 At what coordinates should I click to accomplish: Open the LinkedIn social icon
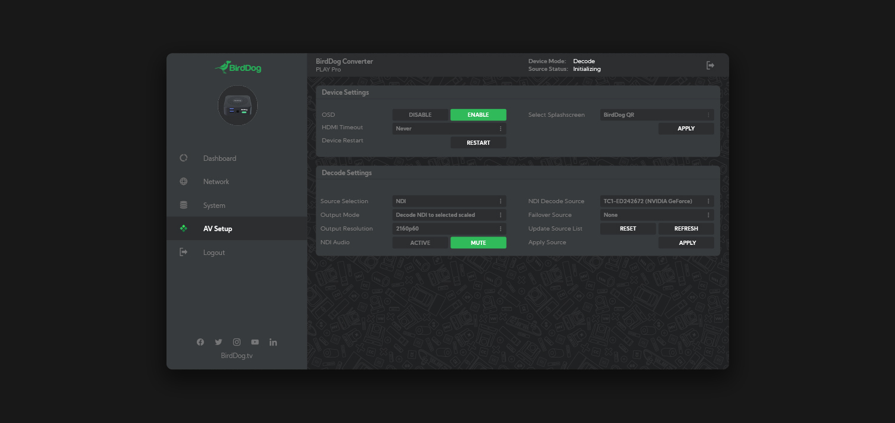click(273, 342)
